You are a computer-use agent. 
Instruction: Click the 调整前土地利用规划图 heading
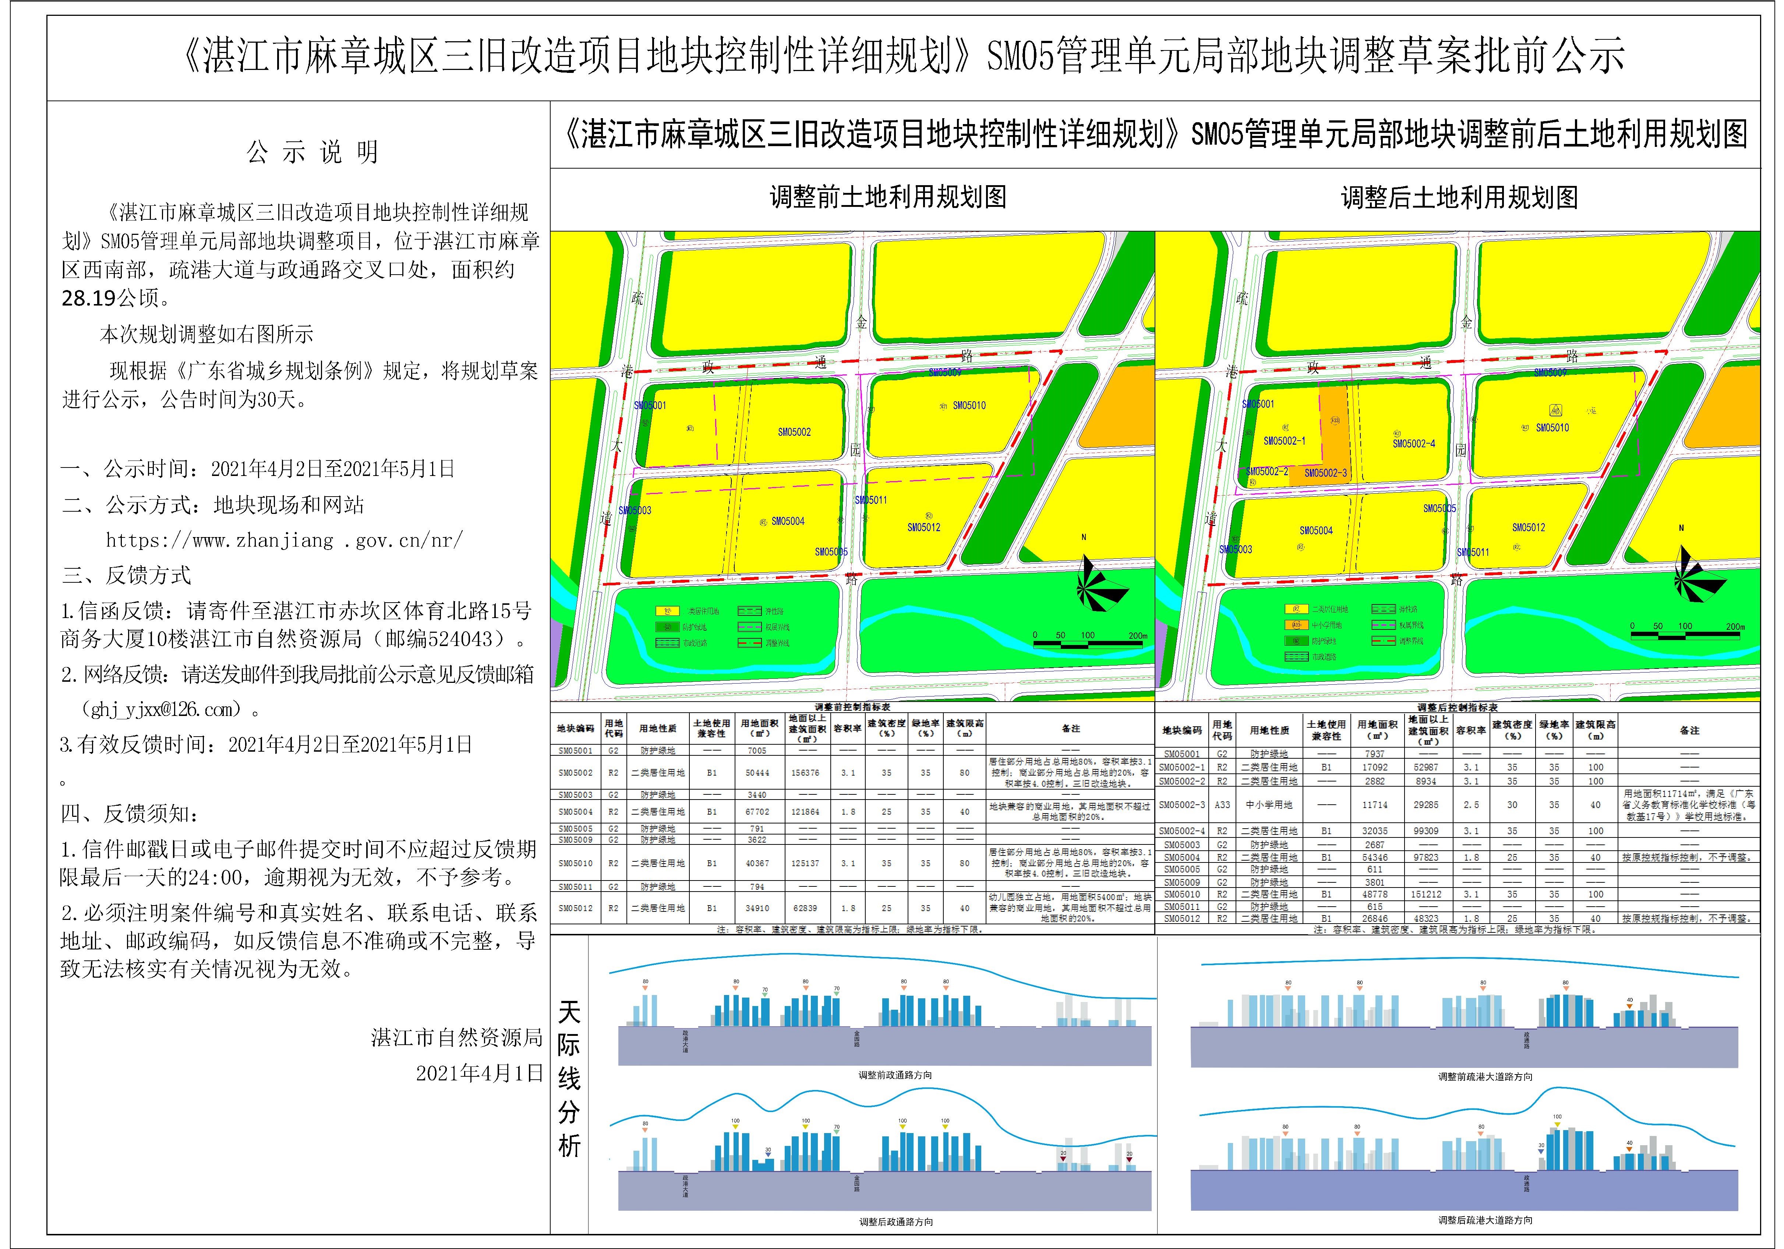[x=888, y=197]
